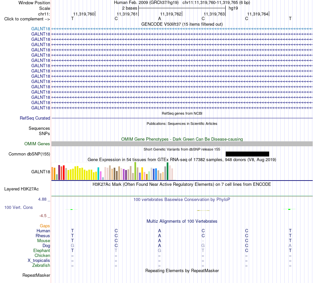
Task: Click the orange Gaps label
Action: click(45, 226)
